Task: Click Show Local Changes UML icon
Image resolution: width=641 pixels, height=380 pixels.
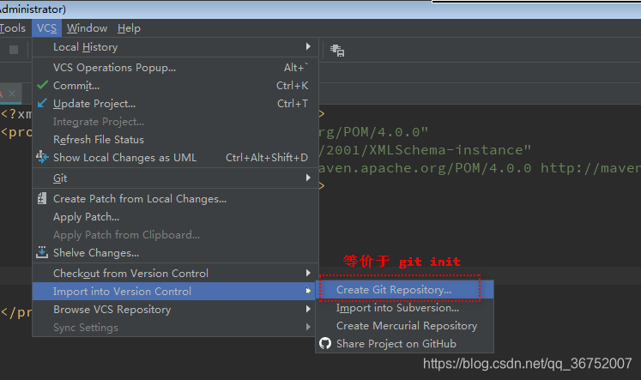Action: tap(42, 157)
